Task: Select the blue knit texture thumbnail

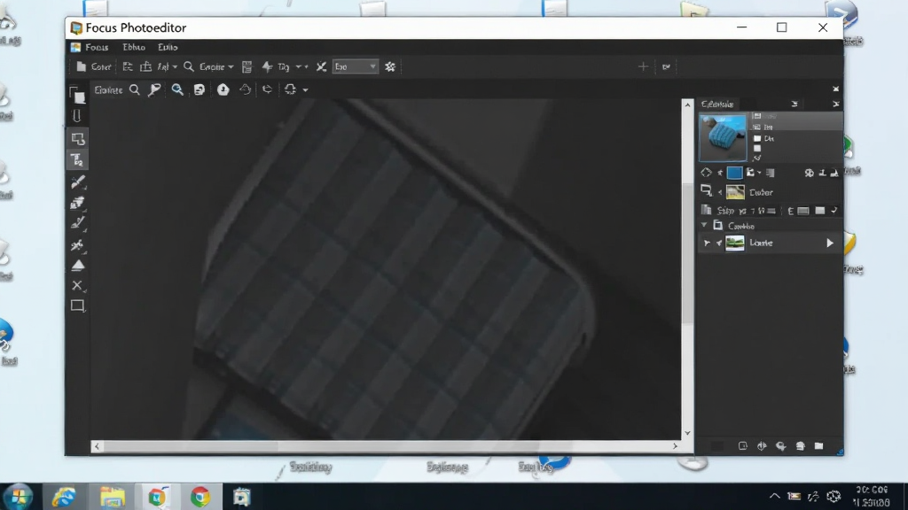Action: [723, 137]
